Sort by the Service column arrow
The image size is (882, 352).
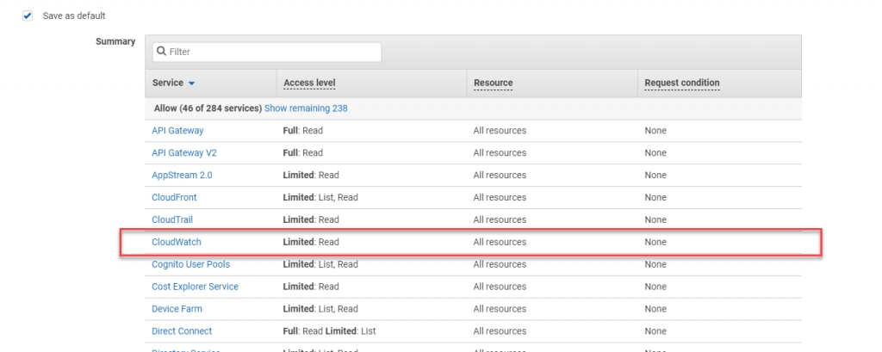[191, 83]
